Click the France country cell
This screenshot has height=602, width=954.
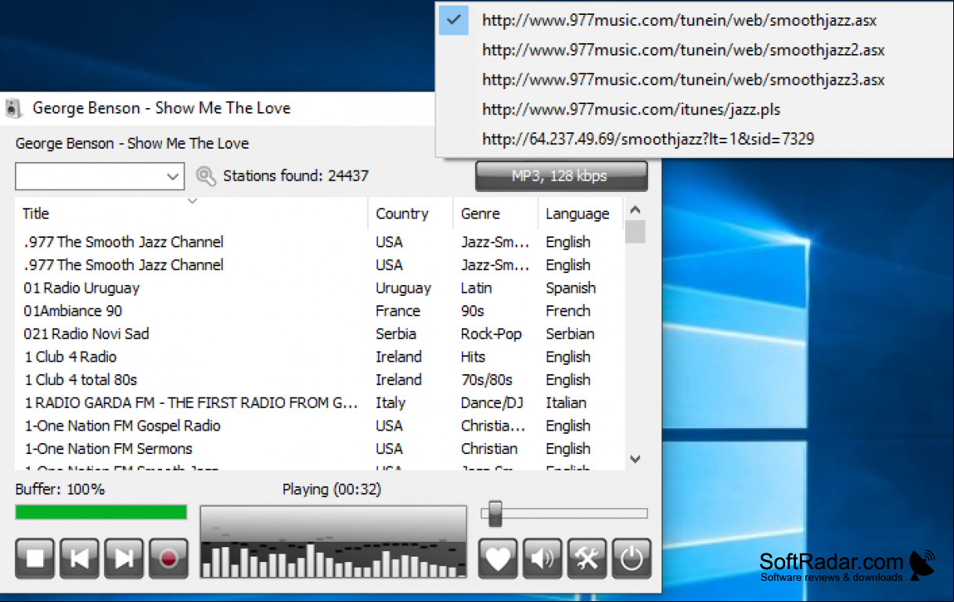point(398,311)
